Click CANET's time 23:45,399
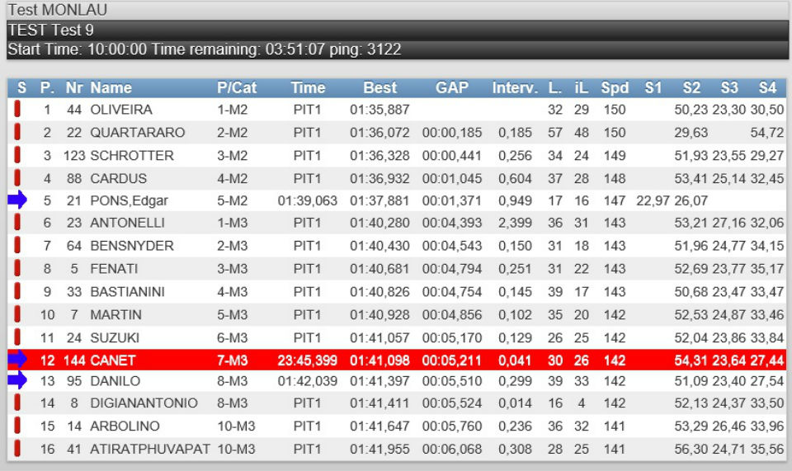This screenshot has height=471, width=792. (x=308, y=360)
